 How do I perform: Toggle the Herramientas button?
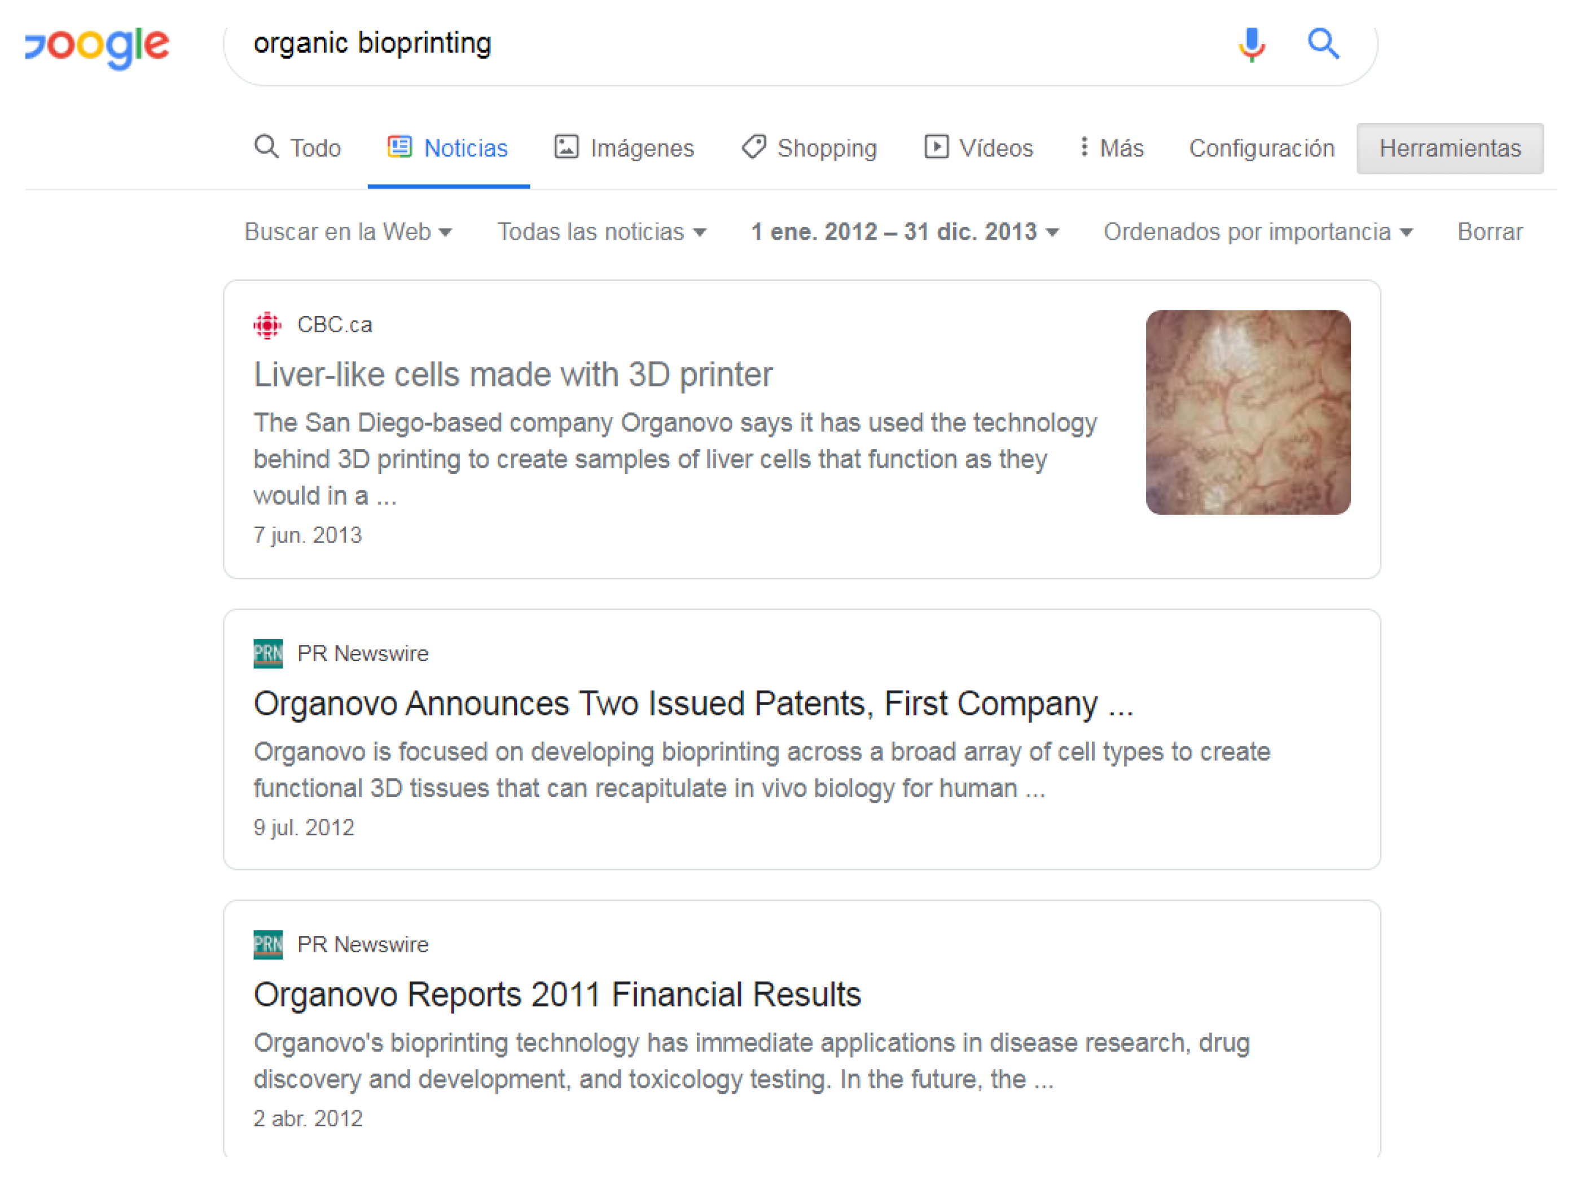1449,148
